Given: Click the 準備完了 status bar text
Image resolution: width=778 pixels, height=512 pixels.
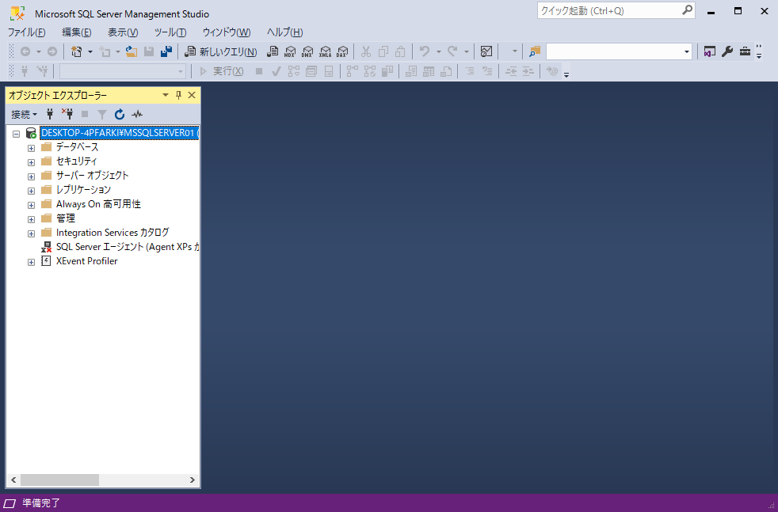Looking at the screenshot, I should (x=41, y=503).
